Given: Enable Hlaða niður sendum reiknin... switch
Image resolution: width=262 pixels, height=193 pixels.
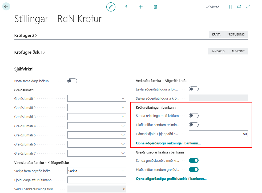Looking at the screenshot, I should [x=194, y=125].
